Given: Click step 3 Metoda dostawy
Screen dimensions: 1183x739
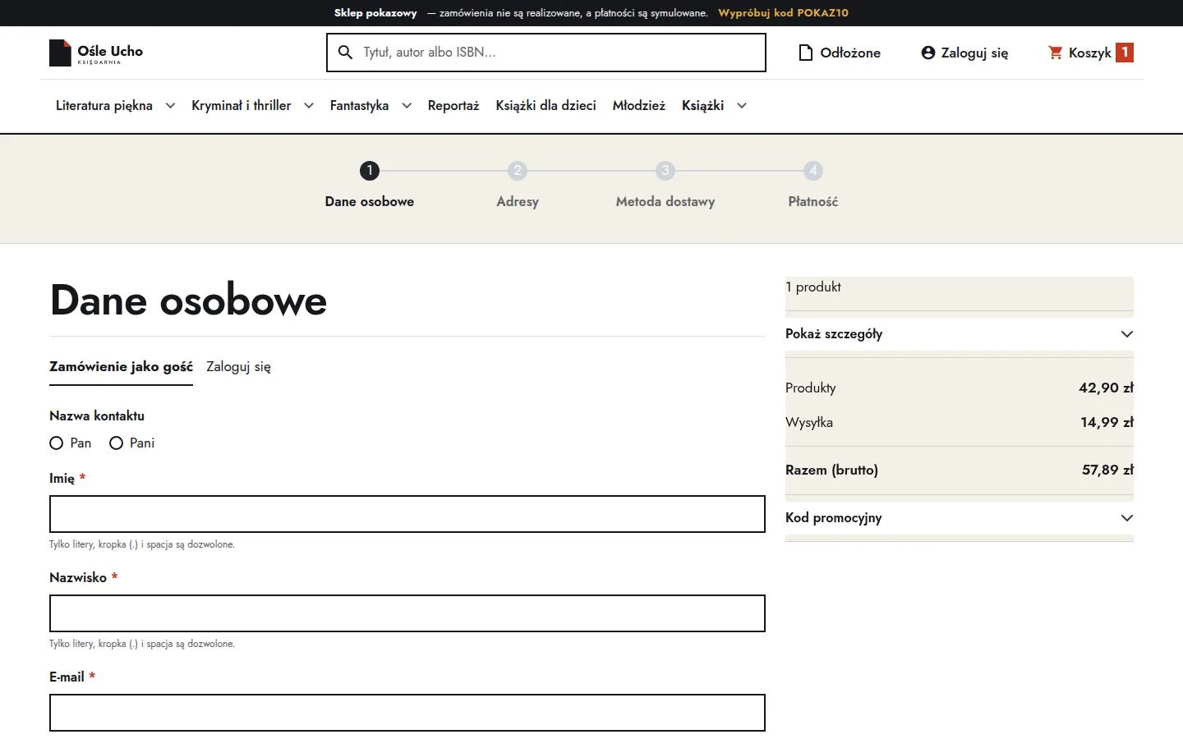Looking at the screenshot, I should click(665, 185).
